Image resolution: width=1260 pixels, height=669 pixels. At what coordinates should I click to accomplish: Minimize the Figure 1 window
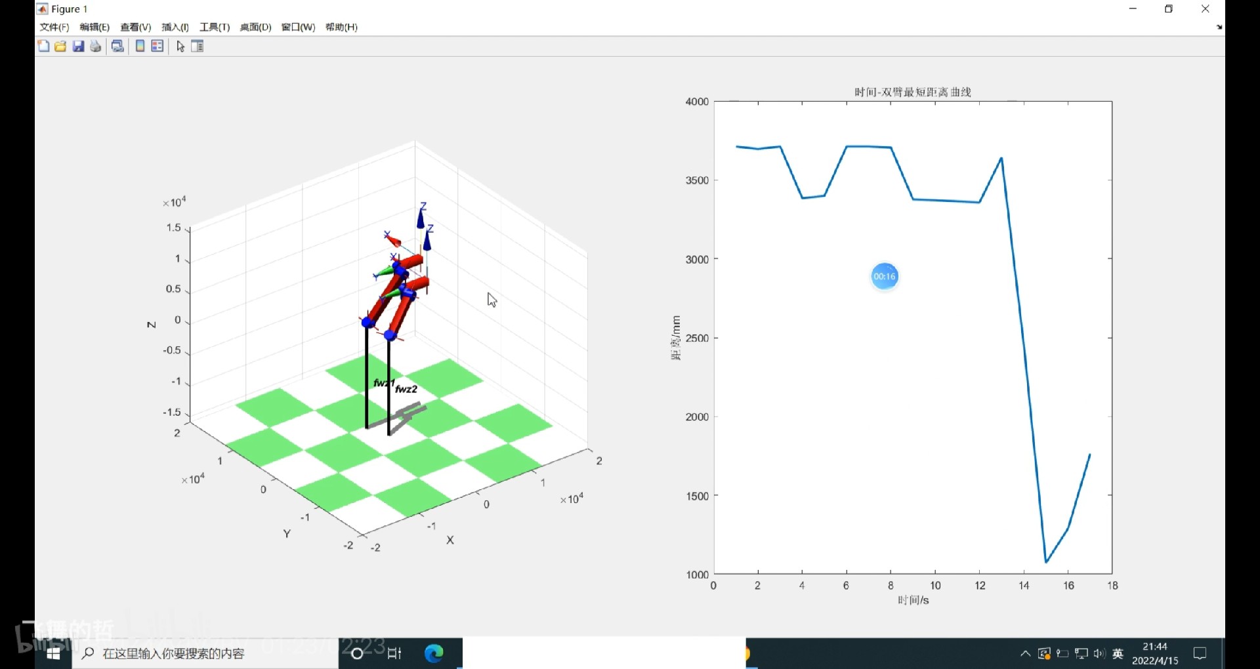point(1133,9)
